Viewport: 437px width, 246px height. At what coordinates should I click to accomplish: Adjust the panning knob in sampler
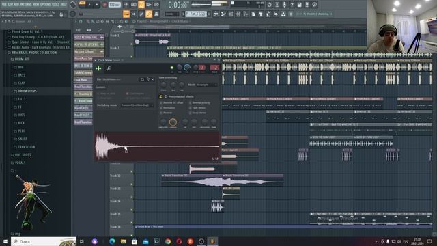click(180, 67)
